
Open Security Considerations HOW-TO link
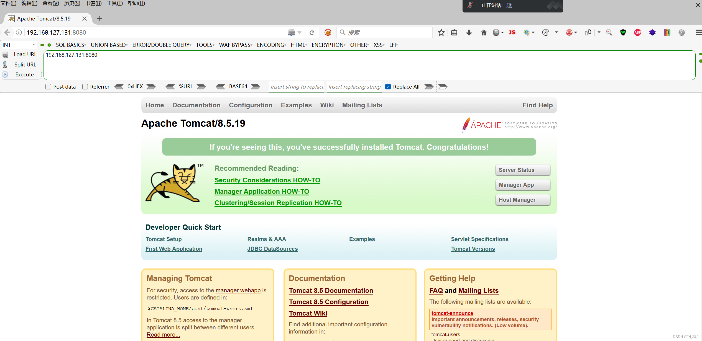[267, 180]
